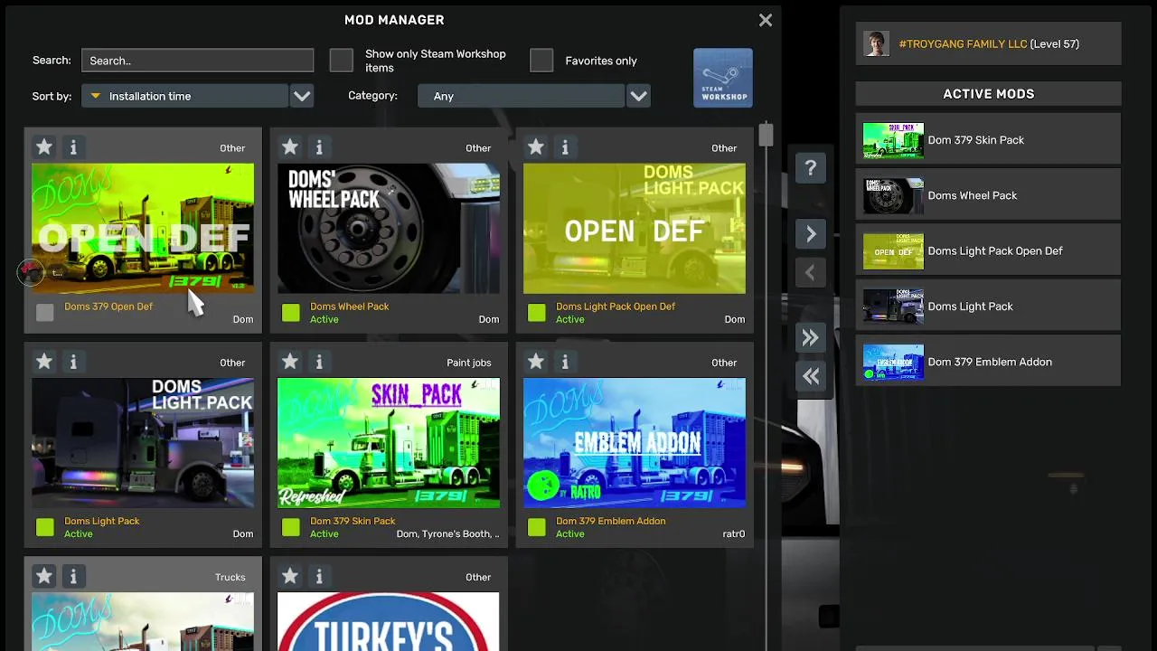Open the help question mark

(811, 168)
